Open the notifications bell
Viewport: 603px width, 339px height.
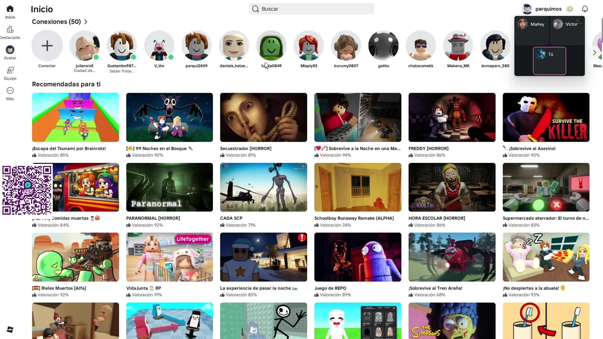(x=585, y=9)
